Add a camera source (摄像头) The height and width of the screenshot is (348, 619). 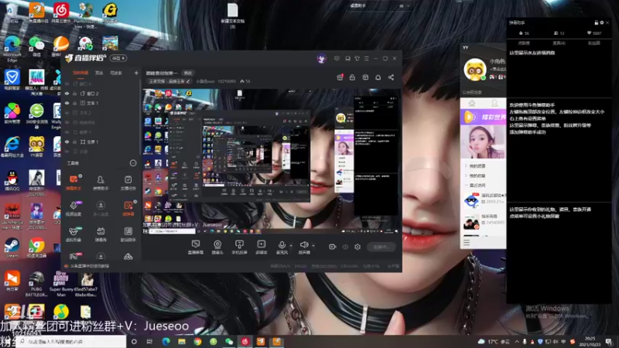tap(217, 247)
